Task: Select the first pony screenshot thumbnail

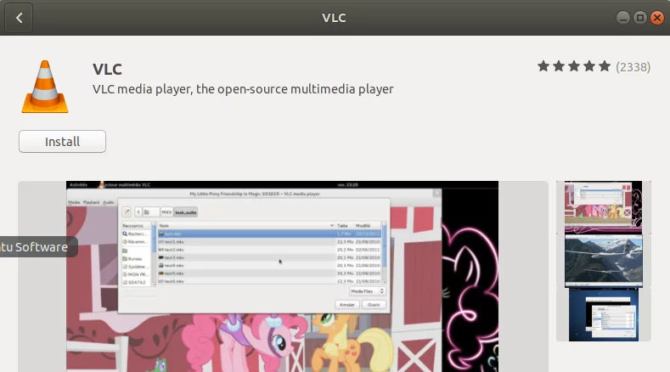Action: click(x=604, y=207)
